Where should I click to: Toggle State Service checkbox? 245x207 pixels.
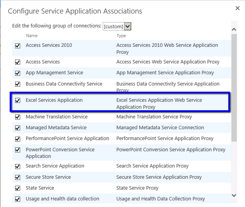pos(18,188)
